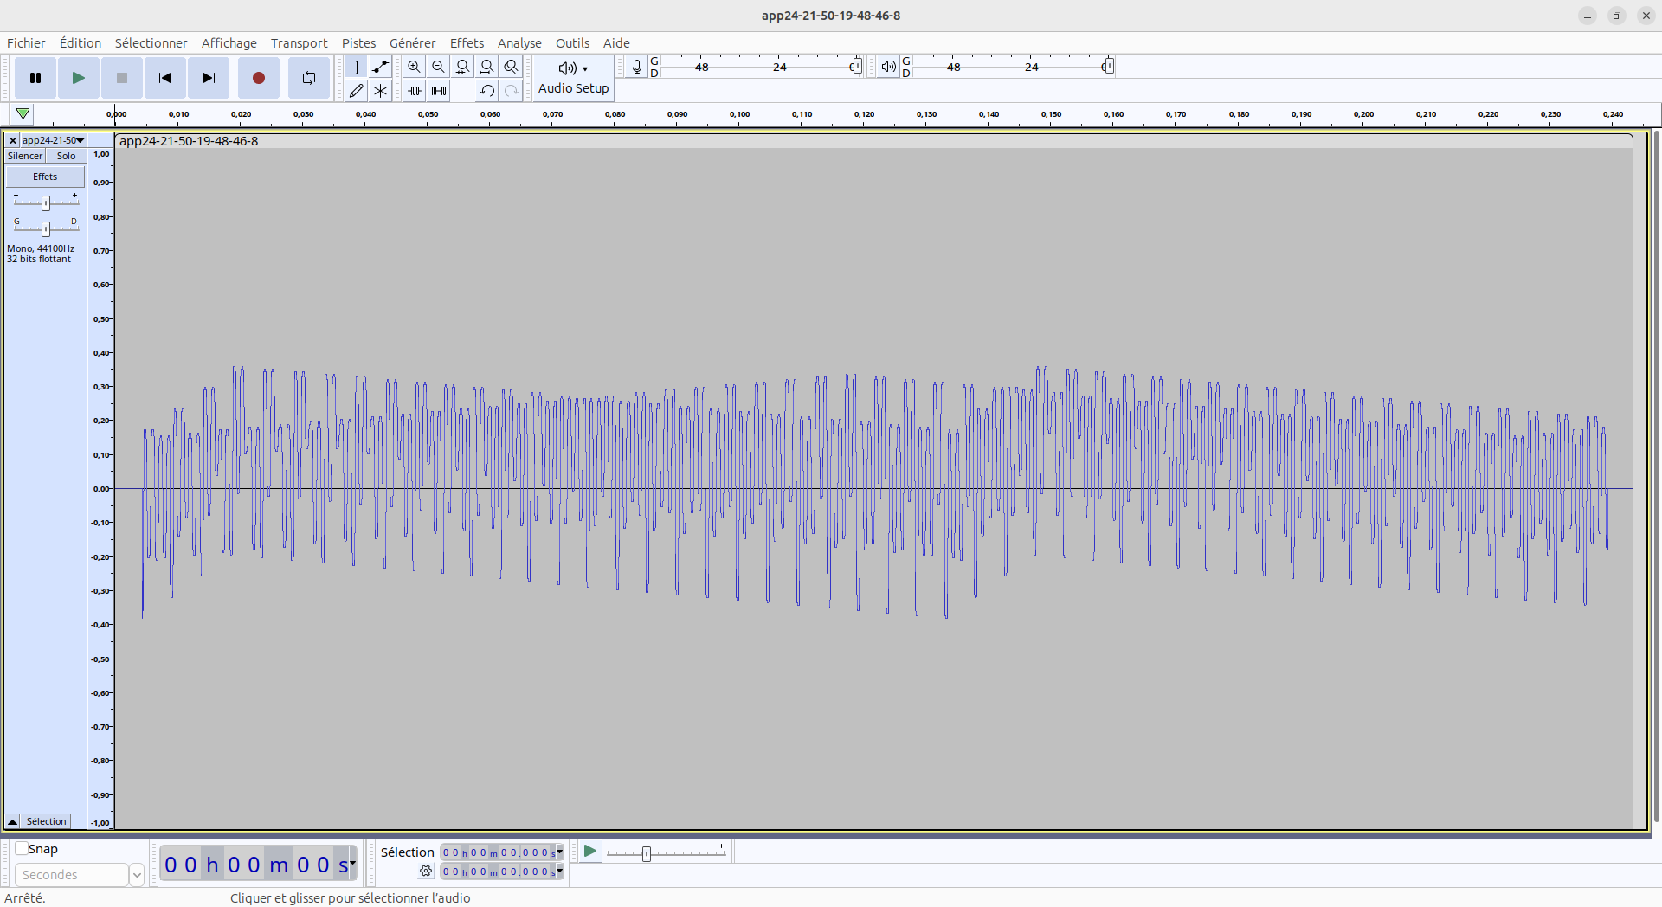Click the Record button
The height and width of the screenshot is (907, 1662).
pyautogui.click(x=258, y=78)
